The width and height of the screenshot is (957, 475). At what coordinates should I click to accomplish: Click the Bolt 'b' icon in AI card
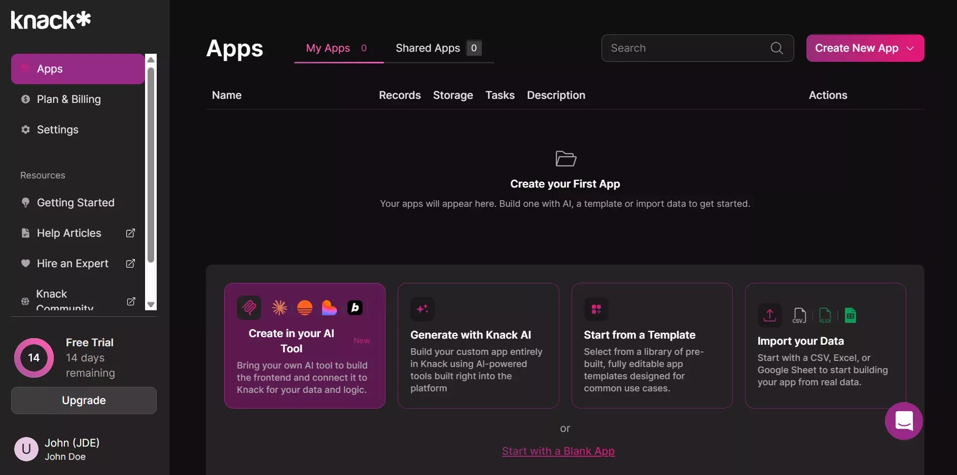click(355, 308)
